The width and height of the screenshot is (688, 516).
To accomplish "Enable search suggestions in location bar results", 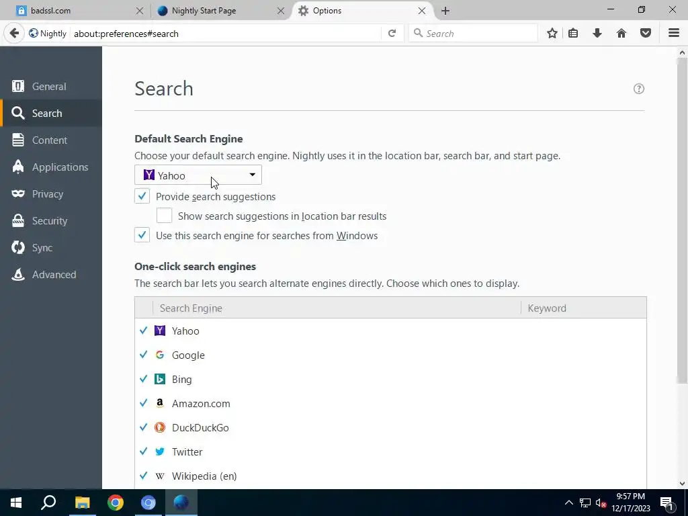I will click(x=164, y=216).
